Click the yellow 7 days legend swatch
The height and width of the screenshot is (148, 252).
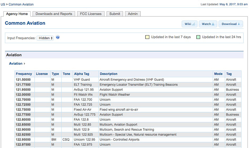tap(147, 37)
